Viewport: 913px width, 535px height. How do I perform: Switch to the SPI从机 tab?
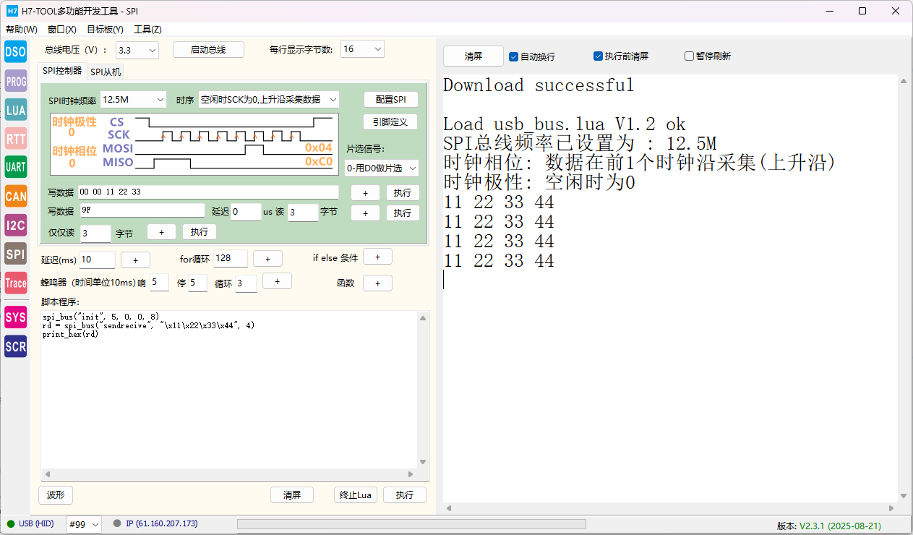click(x=106, y=72)
